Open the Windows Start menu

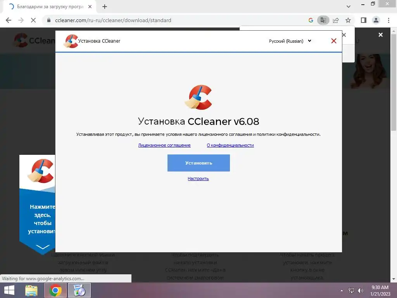tap(9, 290)
